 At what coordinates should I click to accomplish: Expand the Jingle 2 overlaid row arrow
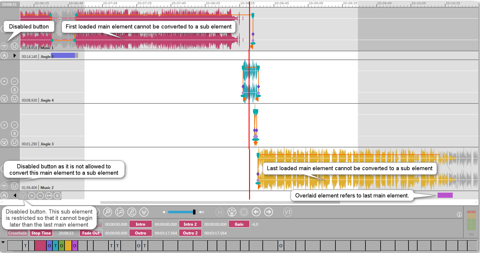click(x=15, y=56)
